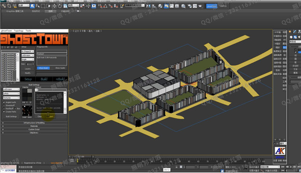Image resolution: width=301 pixels, height=173 pixels.
Task: Enable the Box checkbox
Action: (15, 108)
